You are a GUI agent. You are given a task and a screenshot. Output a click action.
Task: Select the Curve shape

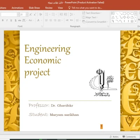121,21
